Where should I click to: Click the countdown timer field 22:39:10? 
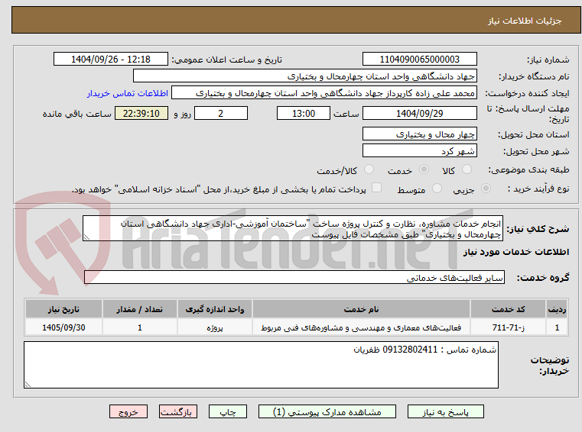[141, 114]
